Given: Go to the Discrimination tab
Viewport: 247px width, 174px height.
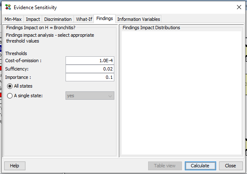Looking at the screenshot, I should 58,19.
